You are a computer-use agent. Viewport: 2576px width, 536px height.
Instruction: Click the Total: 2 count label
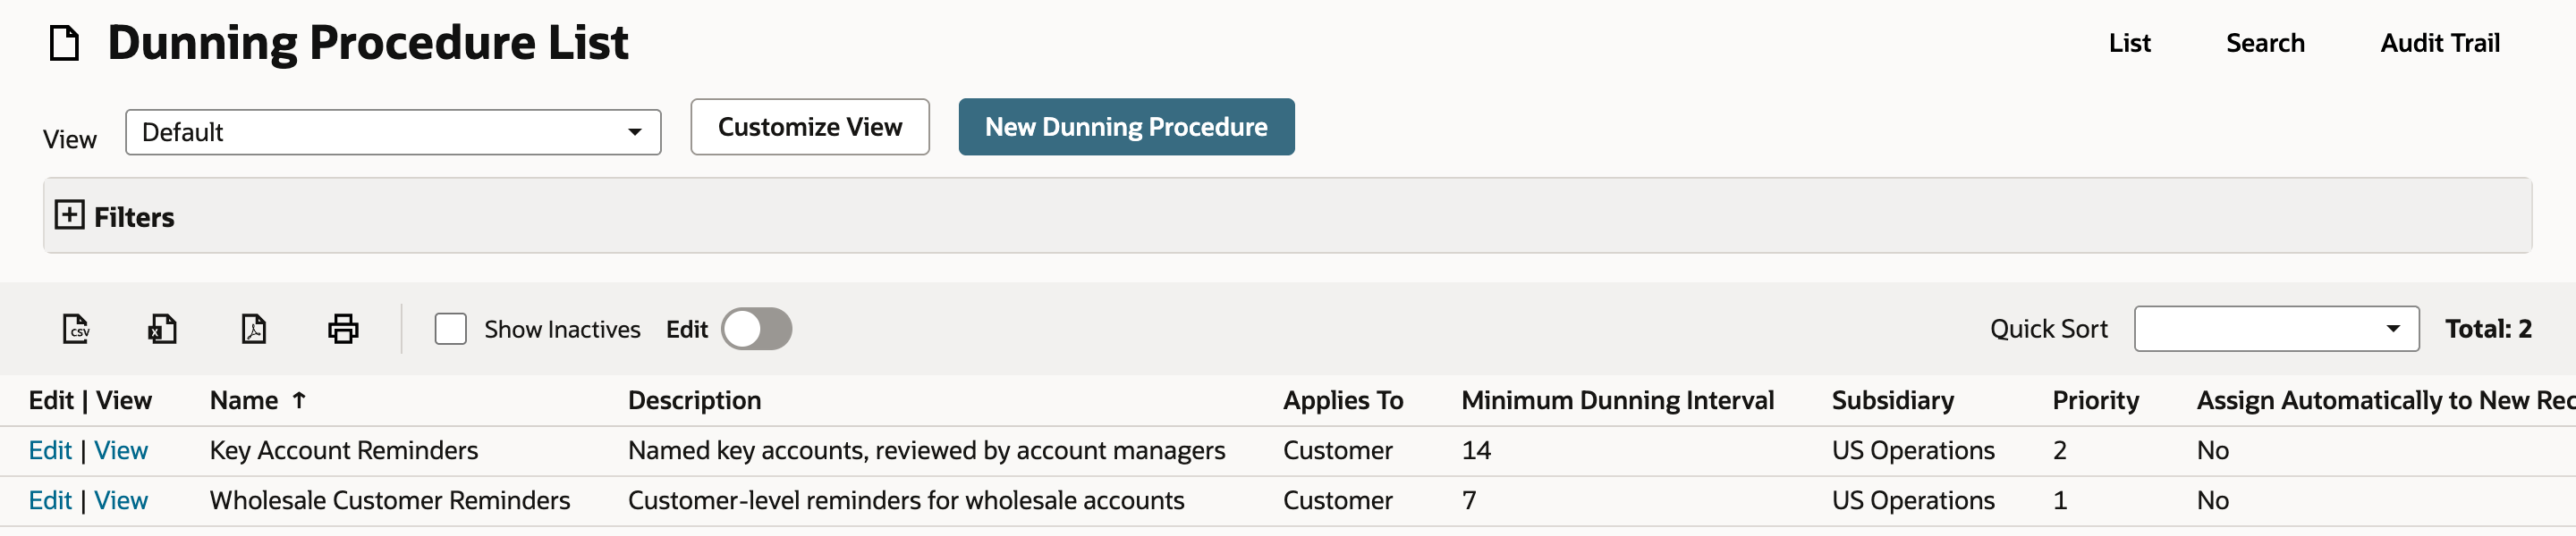click(2488, 329)
